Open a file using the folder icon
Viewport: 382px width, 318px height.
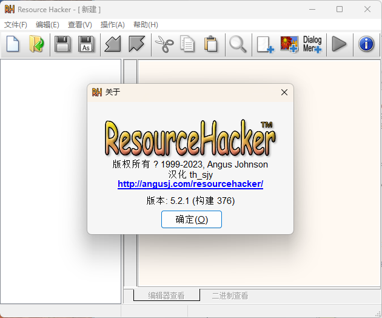pos(36,44)
